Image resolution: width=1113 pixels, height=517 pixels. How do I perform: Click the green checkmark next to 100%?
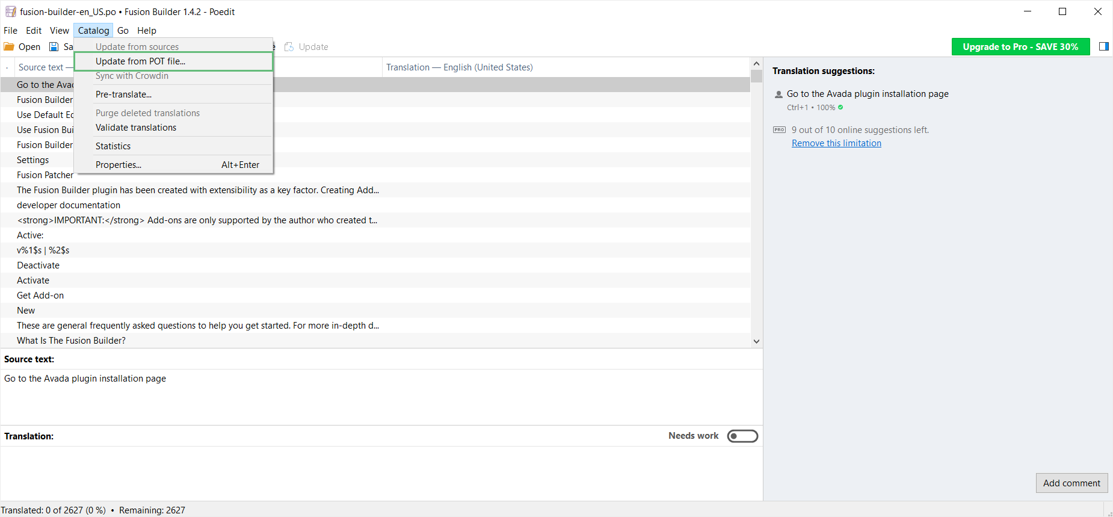coord(840,108)
